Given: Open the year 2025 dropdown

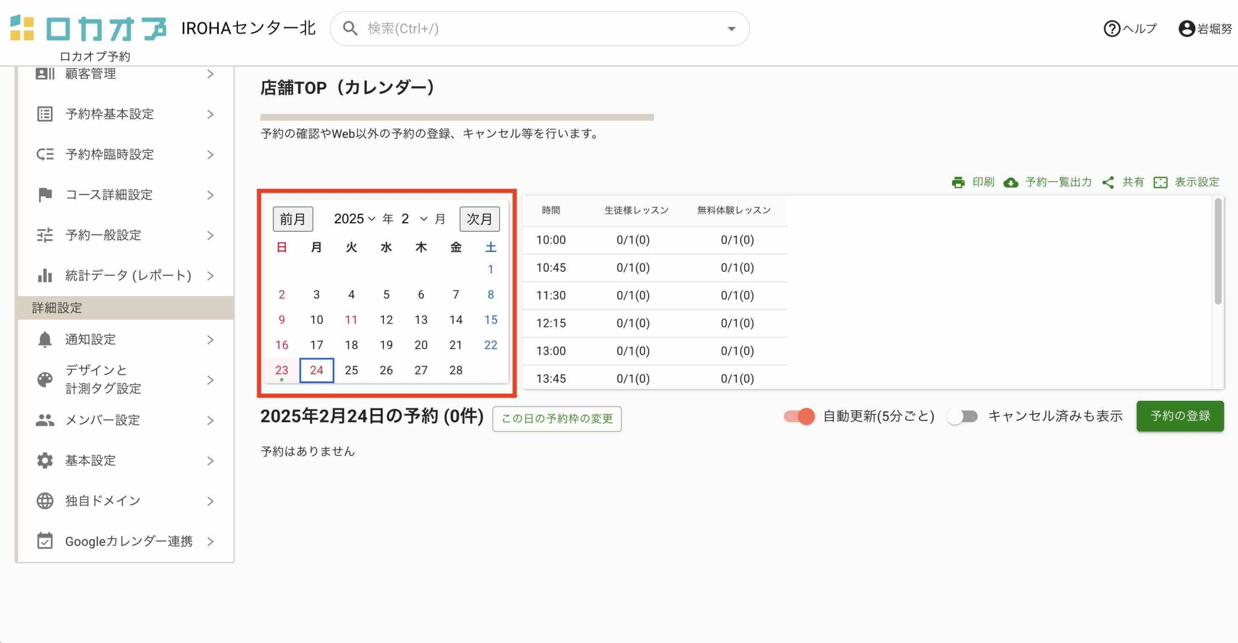Looking at the screenshot, I should [354, 219].
